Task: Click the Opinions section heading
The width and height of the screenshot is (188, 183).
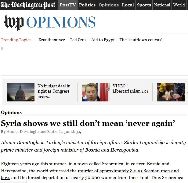Action: pyautogui.click(x=11, y=112)
